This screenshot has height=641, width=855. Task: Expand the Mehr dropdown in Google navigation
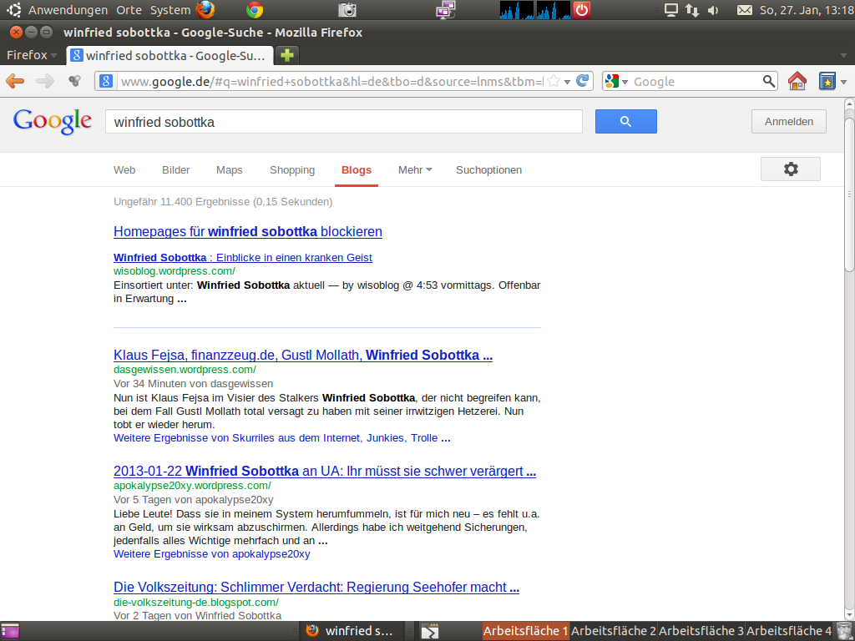tap(415, 170)
